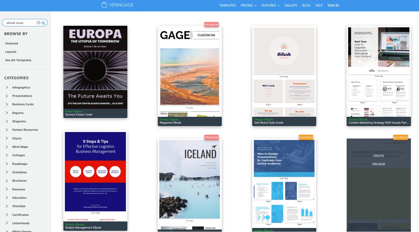Viewport: 419px width, 232px height.
Task: Click Preview on the hovered template
Action: coord(379,164)
